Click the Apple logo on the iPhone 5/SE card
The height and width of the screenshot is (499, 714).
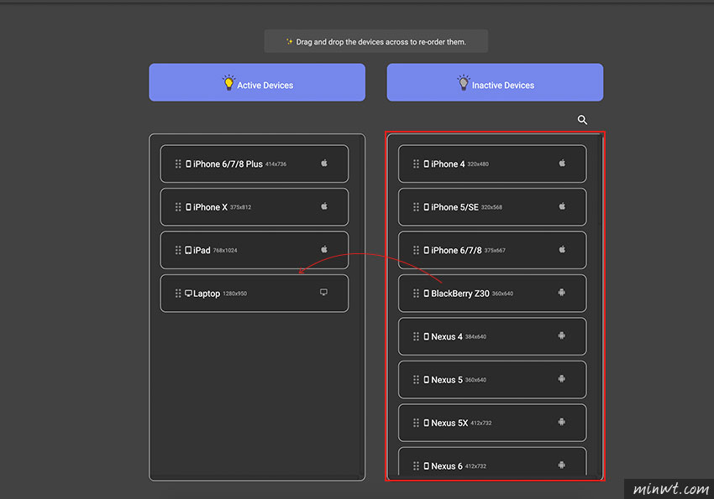pos(562,206)
